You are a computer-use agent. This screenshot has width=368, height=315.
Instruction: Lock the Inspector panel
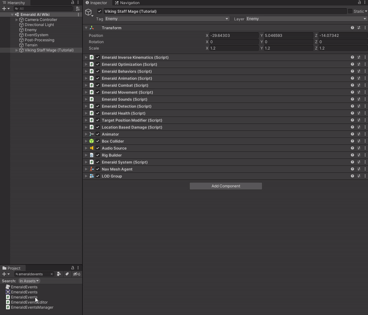[359, 3]
